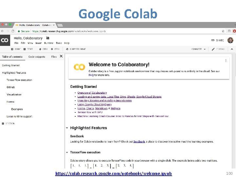Jump to Local runtime support in contents

pos(19,116)
